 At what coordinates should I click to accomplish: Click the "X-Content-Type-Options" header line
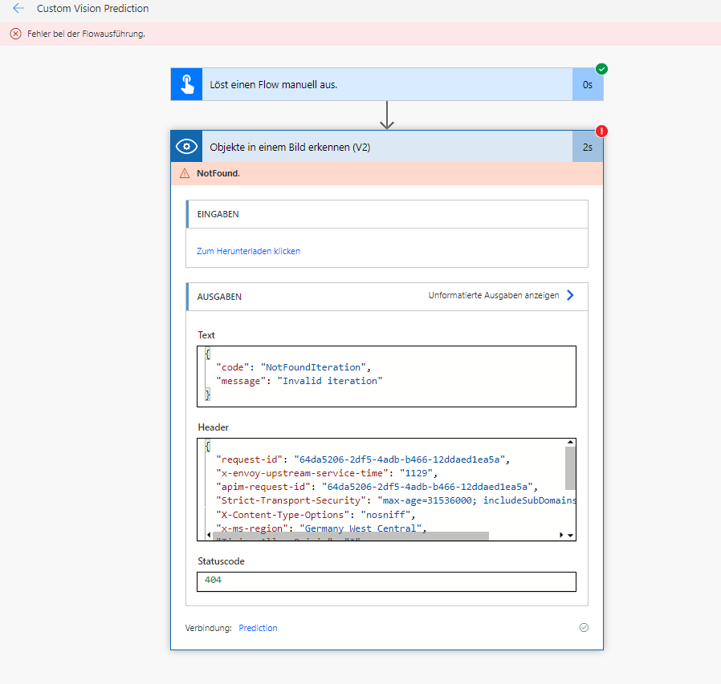tap(316, 515)
